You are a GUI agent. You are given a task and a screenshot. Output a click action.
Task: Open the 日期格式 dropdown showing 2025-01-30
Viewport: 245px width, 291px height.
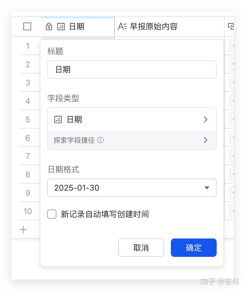(132, 188)
